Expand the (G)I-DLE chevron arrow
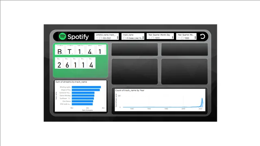 97,38
